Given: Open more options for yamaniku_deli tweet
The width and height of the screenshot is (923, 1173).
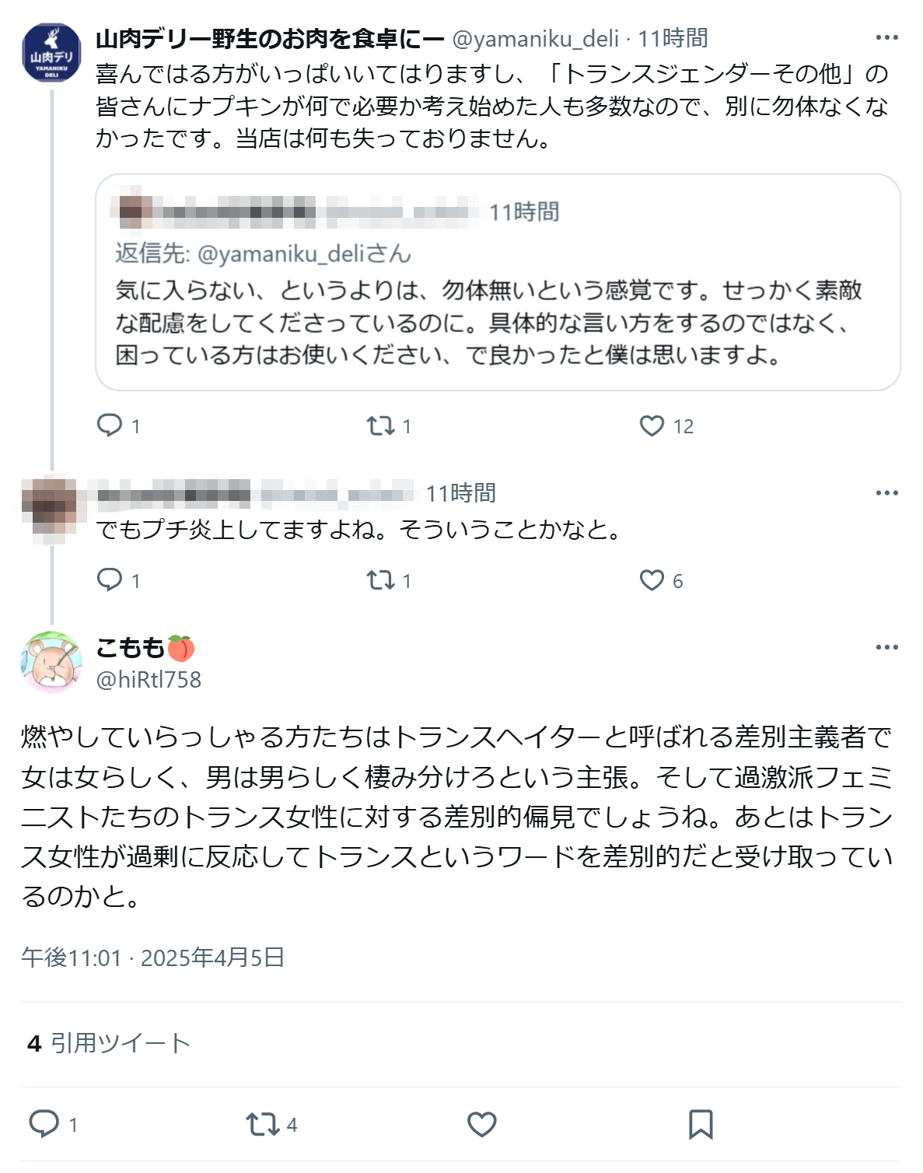Looking at the screenshot, I should point(886,37).
